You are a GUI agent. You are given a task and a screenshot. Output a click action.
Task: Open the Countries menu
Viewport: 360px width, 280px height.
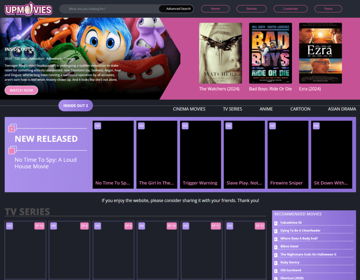point(290,9)
